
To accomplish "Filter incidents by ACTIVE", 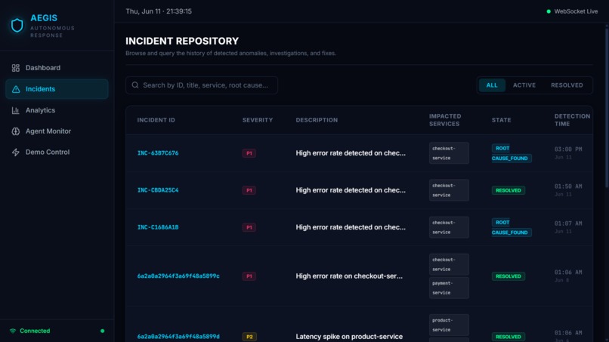I will pyautogui.click(x=524, y=85).
